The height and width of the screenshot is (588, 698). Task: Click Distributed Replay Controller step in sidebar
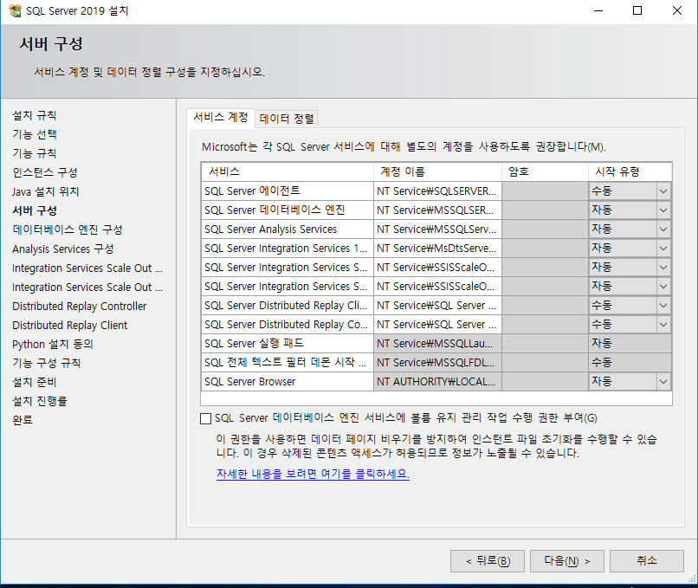(79, 307)
